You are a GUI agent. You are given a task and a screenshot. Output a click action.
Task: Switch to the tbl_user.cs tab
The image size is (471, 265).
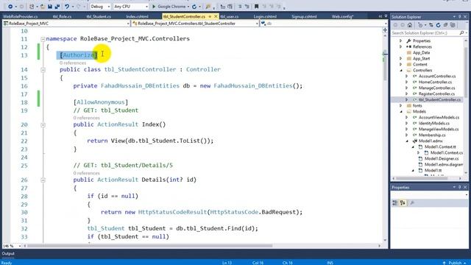point(230,16)
